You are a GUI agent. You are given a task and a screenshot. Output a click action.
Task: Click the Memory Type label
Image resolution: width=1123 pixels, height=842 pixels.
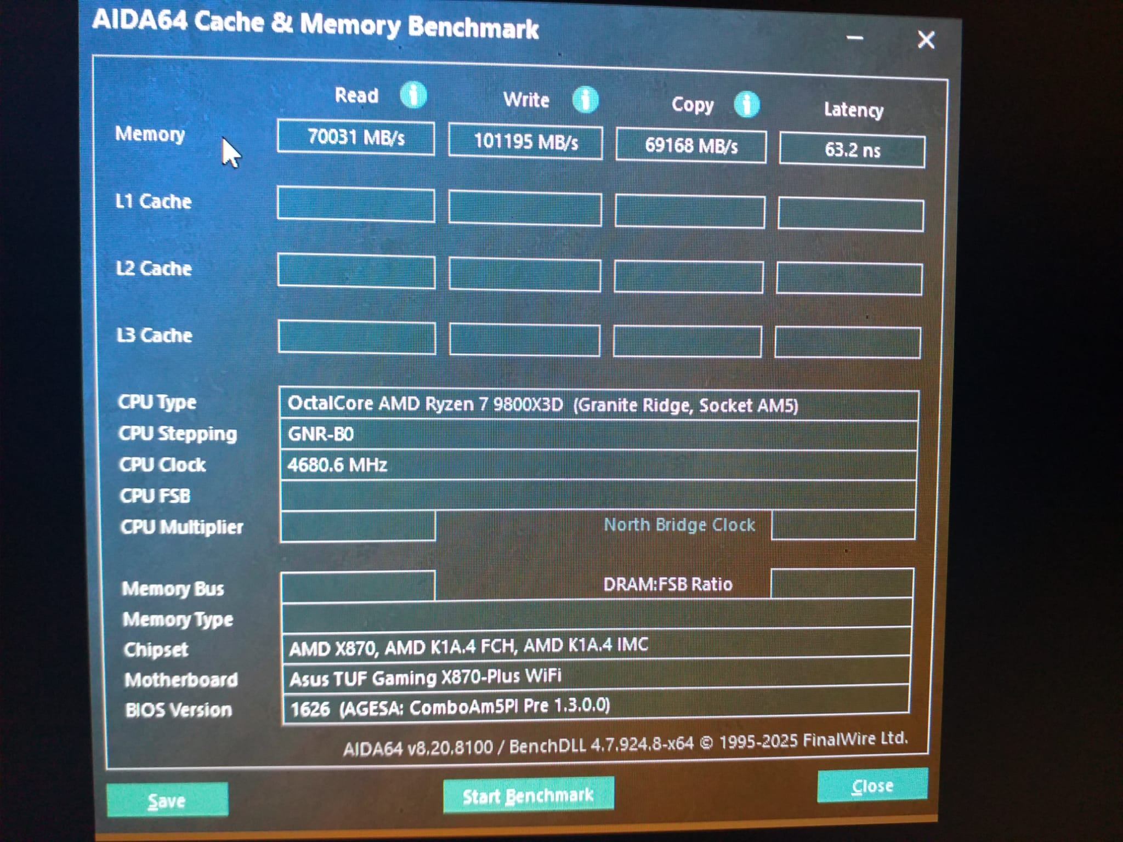coord(178,619)
